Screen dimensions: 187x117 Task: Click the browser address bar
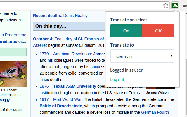tap(82, 5)
